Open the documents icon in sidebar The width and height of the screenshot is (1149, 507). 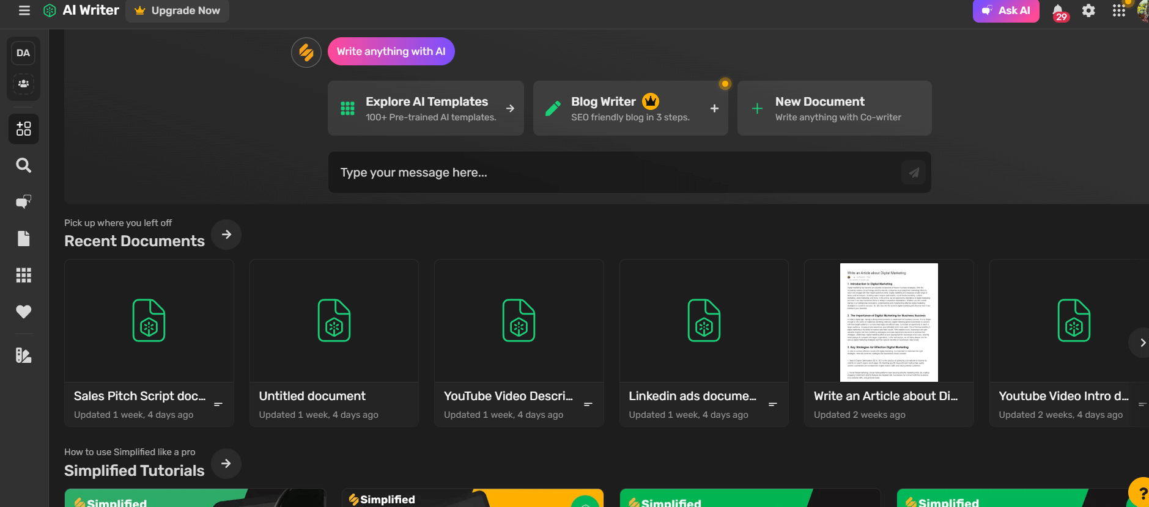coord(24,239)
